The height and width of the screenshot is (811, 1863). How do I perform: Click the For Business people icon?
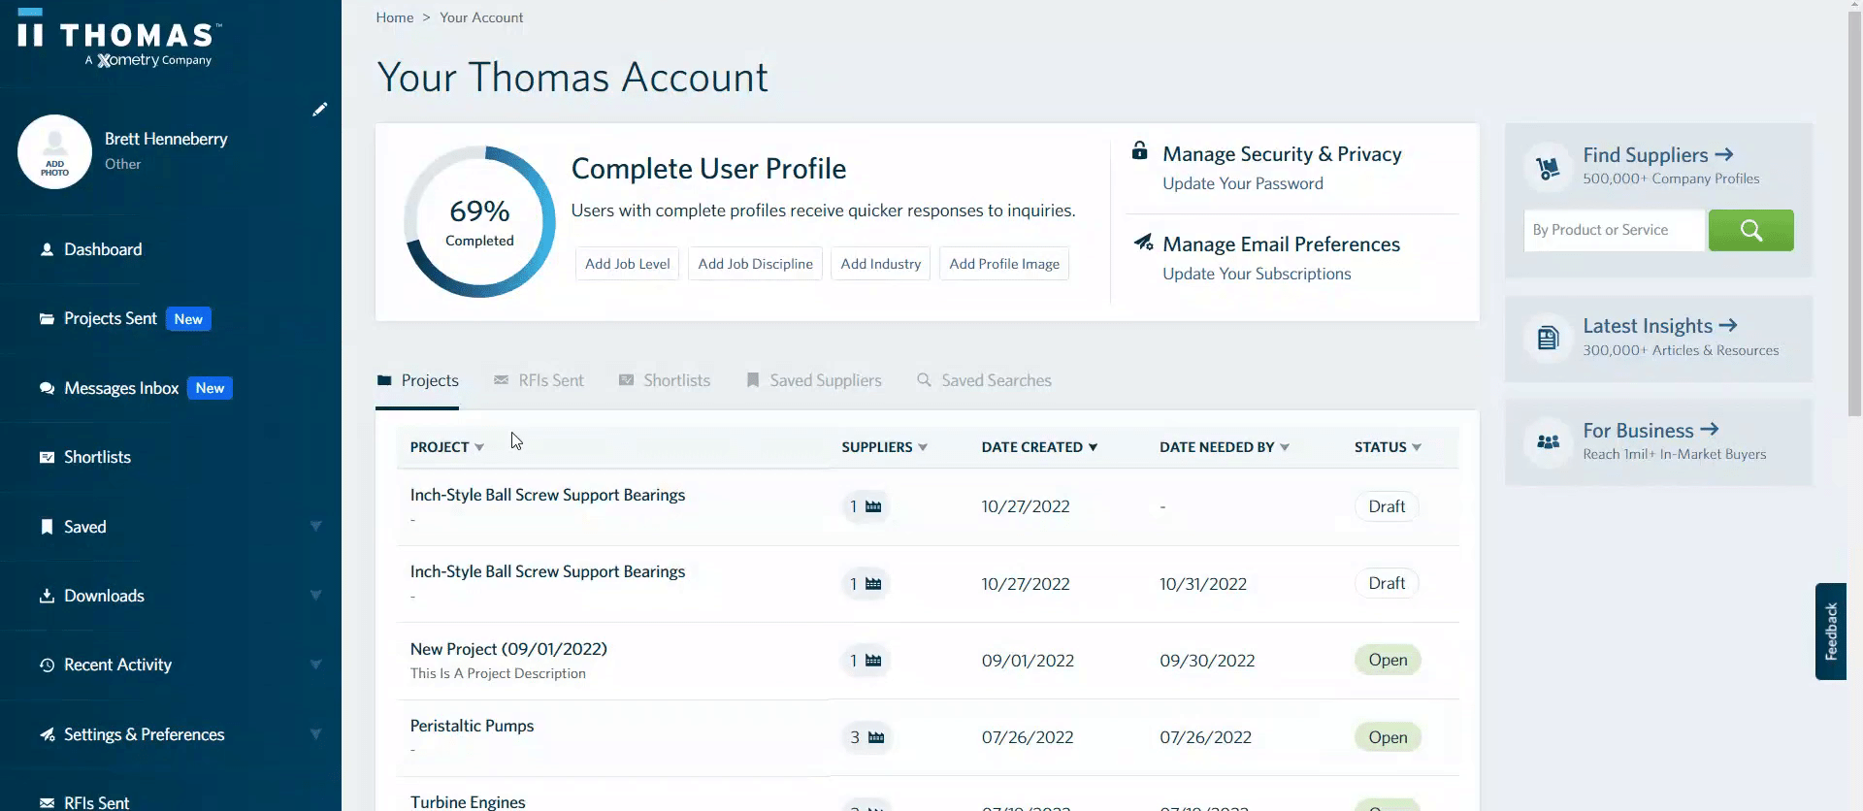[x=1548, y=442]
